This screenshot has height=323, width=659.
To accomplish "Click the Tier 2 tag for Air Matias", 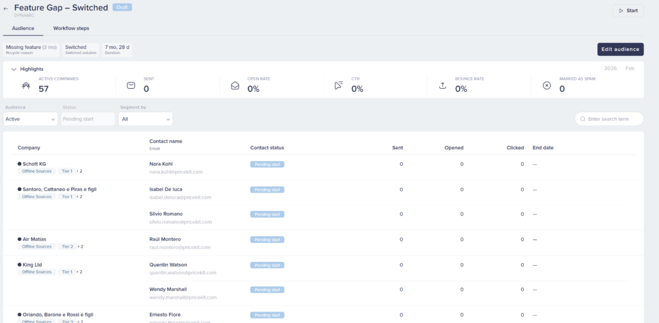I will pyautogui.click(x=67, y=246).
